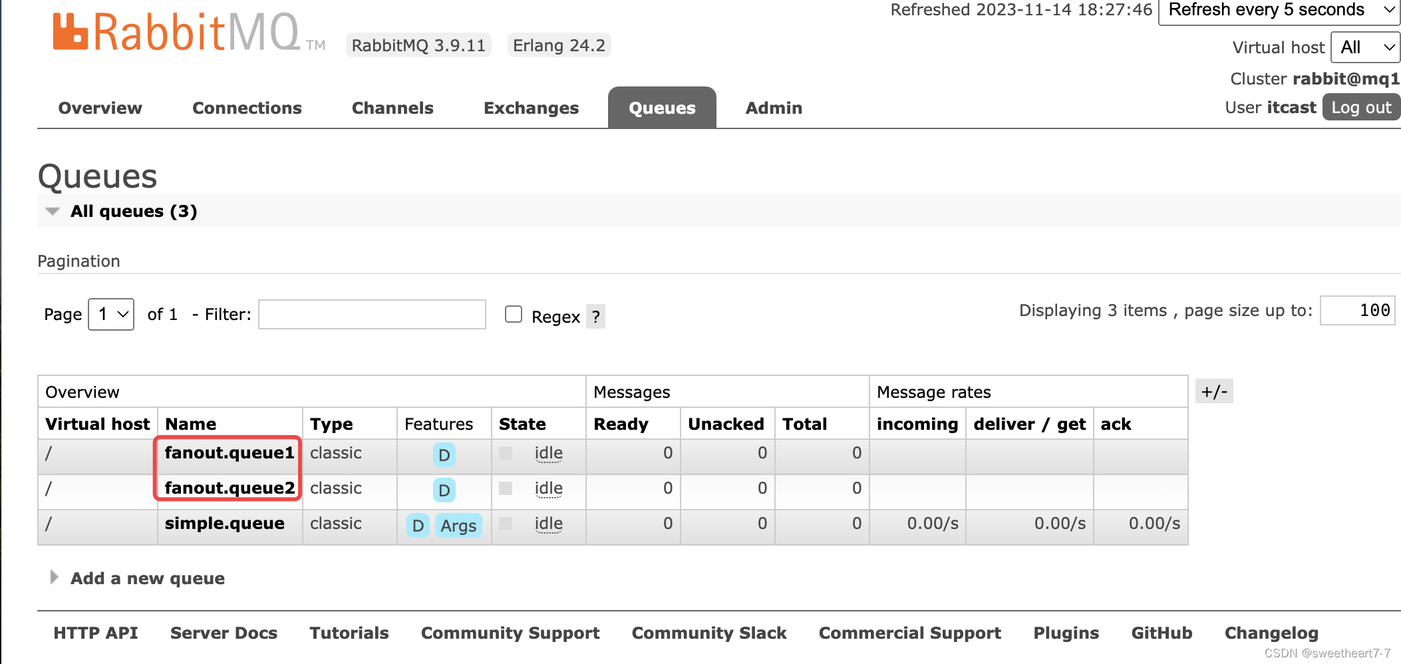Click the Regex help question mark

coord(596,317)
